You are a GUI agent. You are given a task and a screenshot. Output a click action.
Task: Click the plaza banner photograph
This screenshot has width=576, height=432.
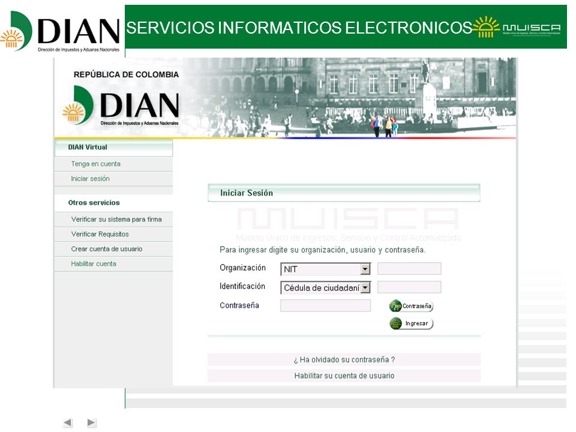coord(349,97)
